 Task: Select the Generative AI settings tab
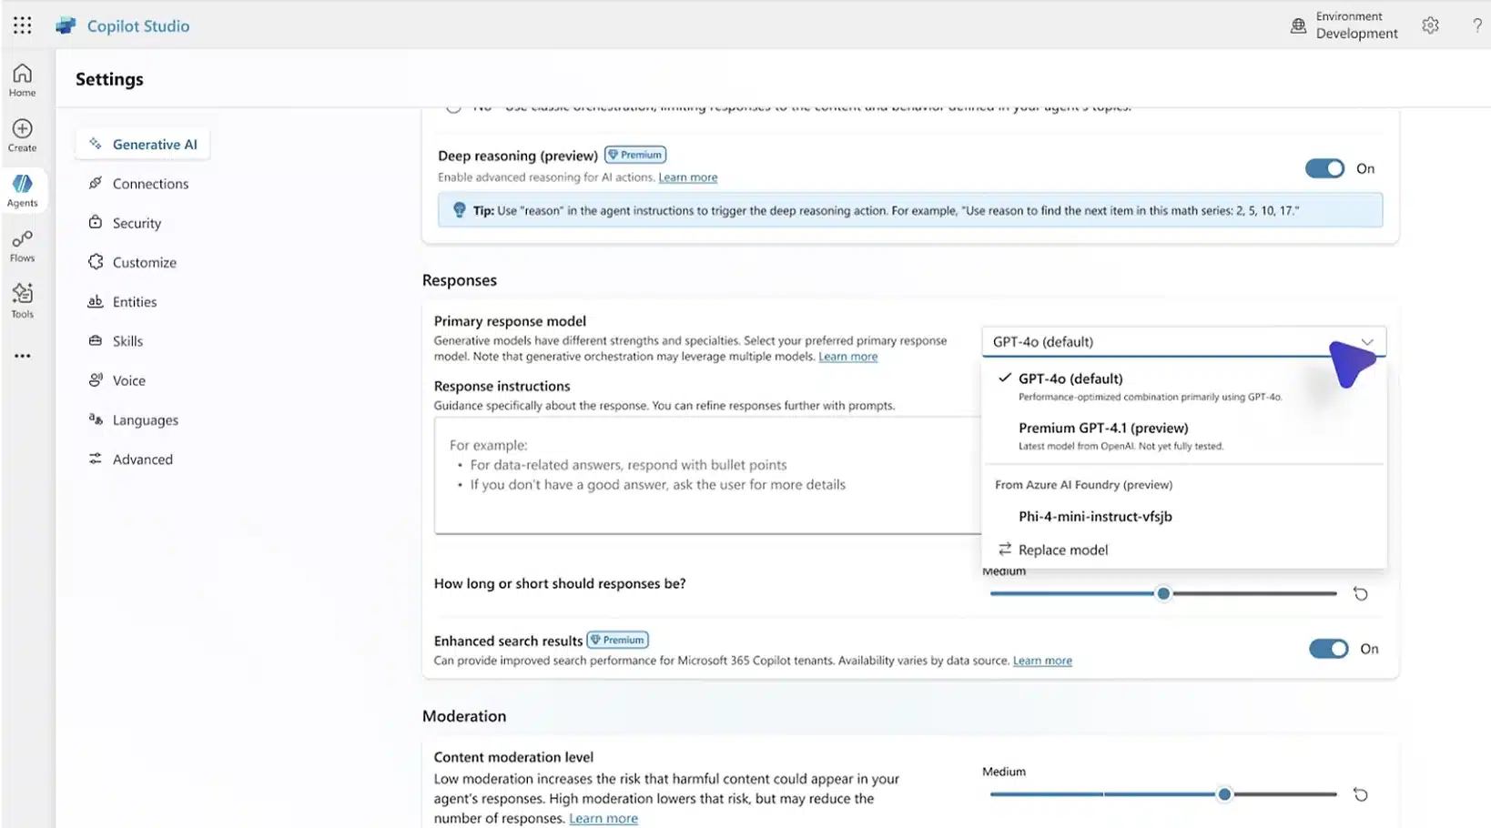pyautogui.click(x=143, y=144)
